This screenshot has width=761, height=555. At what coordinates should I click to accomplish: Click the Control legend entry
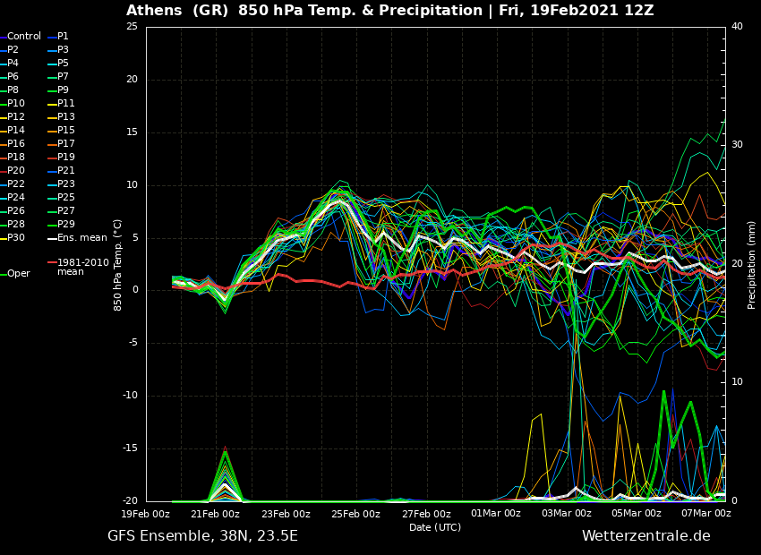coord(24,37)
